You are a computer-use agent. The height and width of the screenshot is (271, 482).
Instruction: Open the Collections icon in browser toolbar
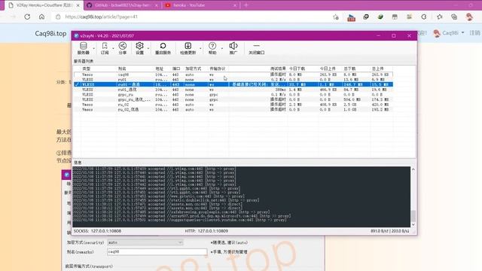coord(454,17)
